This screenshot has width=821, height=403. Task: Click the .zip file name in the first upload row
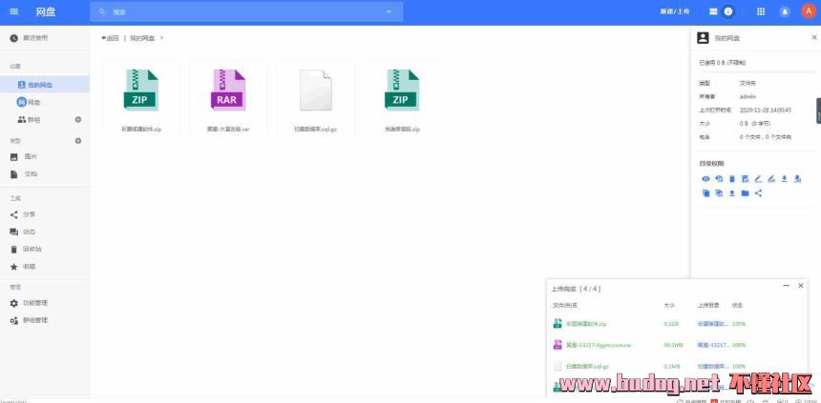pos(586,324)
